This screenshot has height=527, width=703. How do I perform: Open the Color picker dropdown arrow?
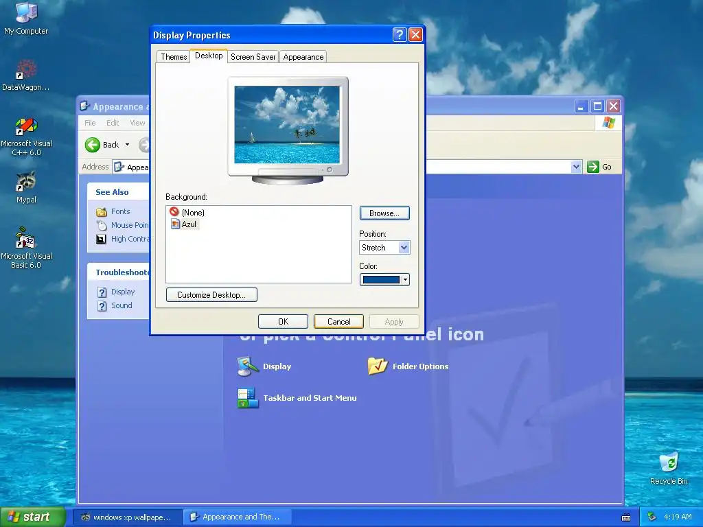[405, 280]
